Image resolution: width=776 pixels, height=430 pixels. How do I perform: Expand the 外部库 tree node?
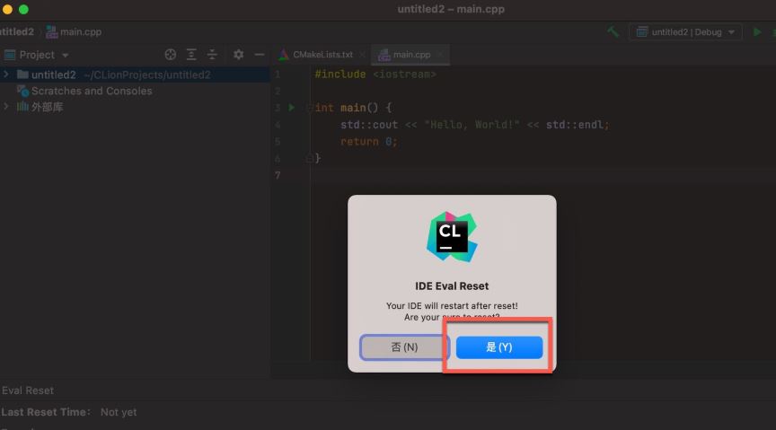[x=6, y=107]
